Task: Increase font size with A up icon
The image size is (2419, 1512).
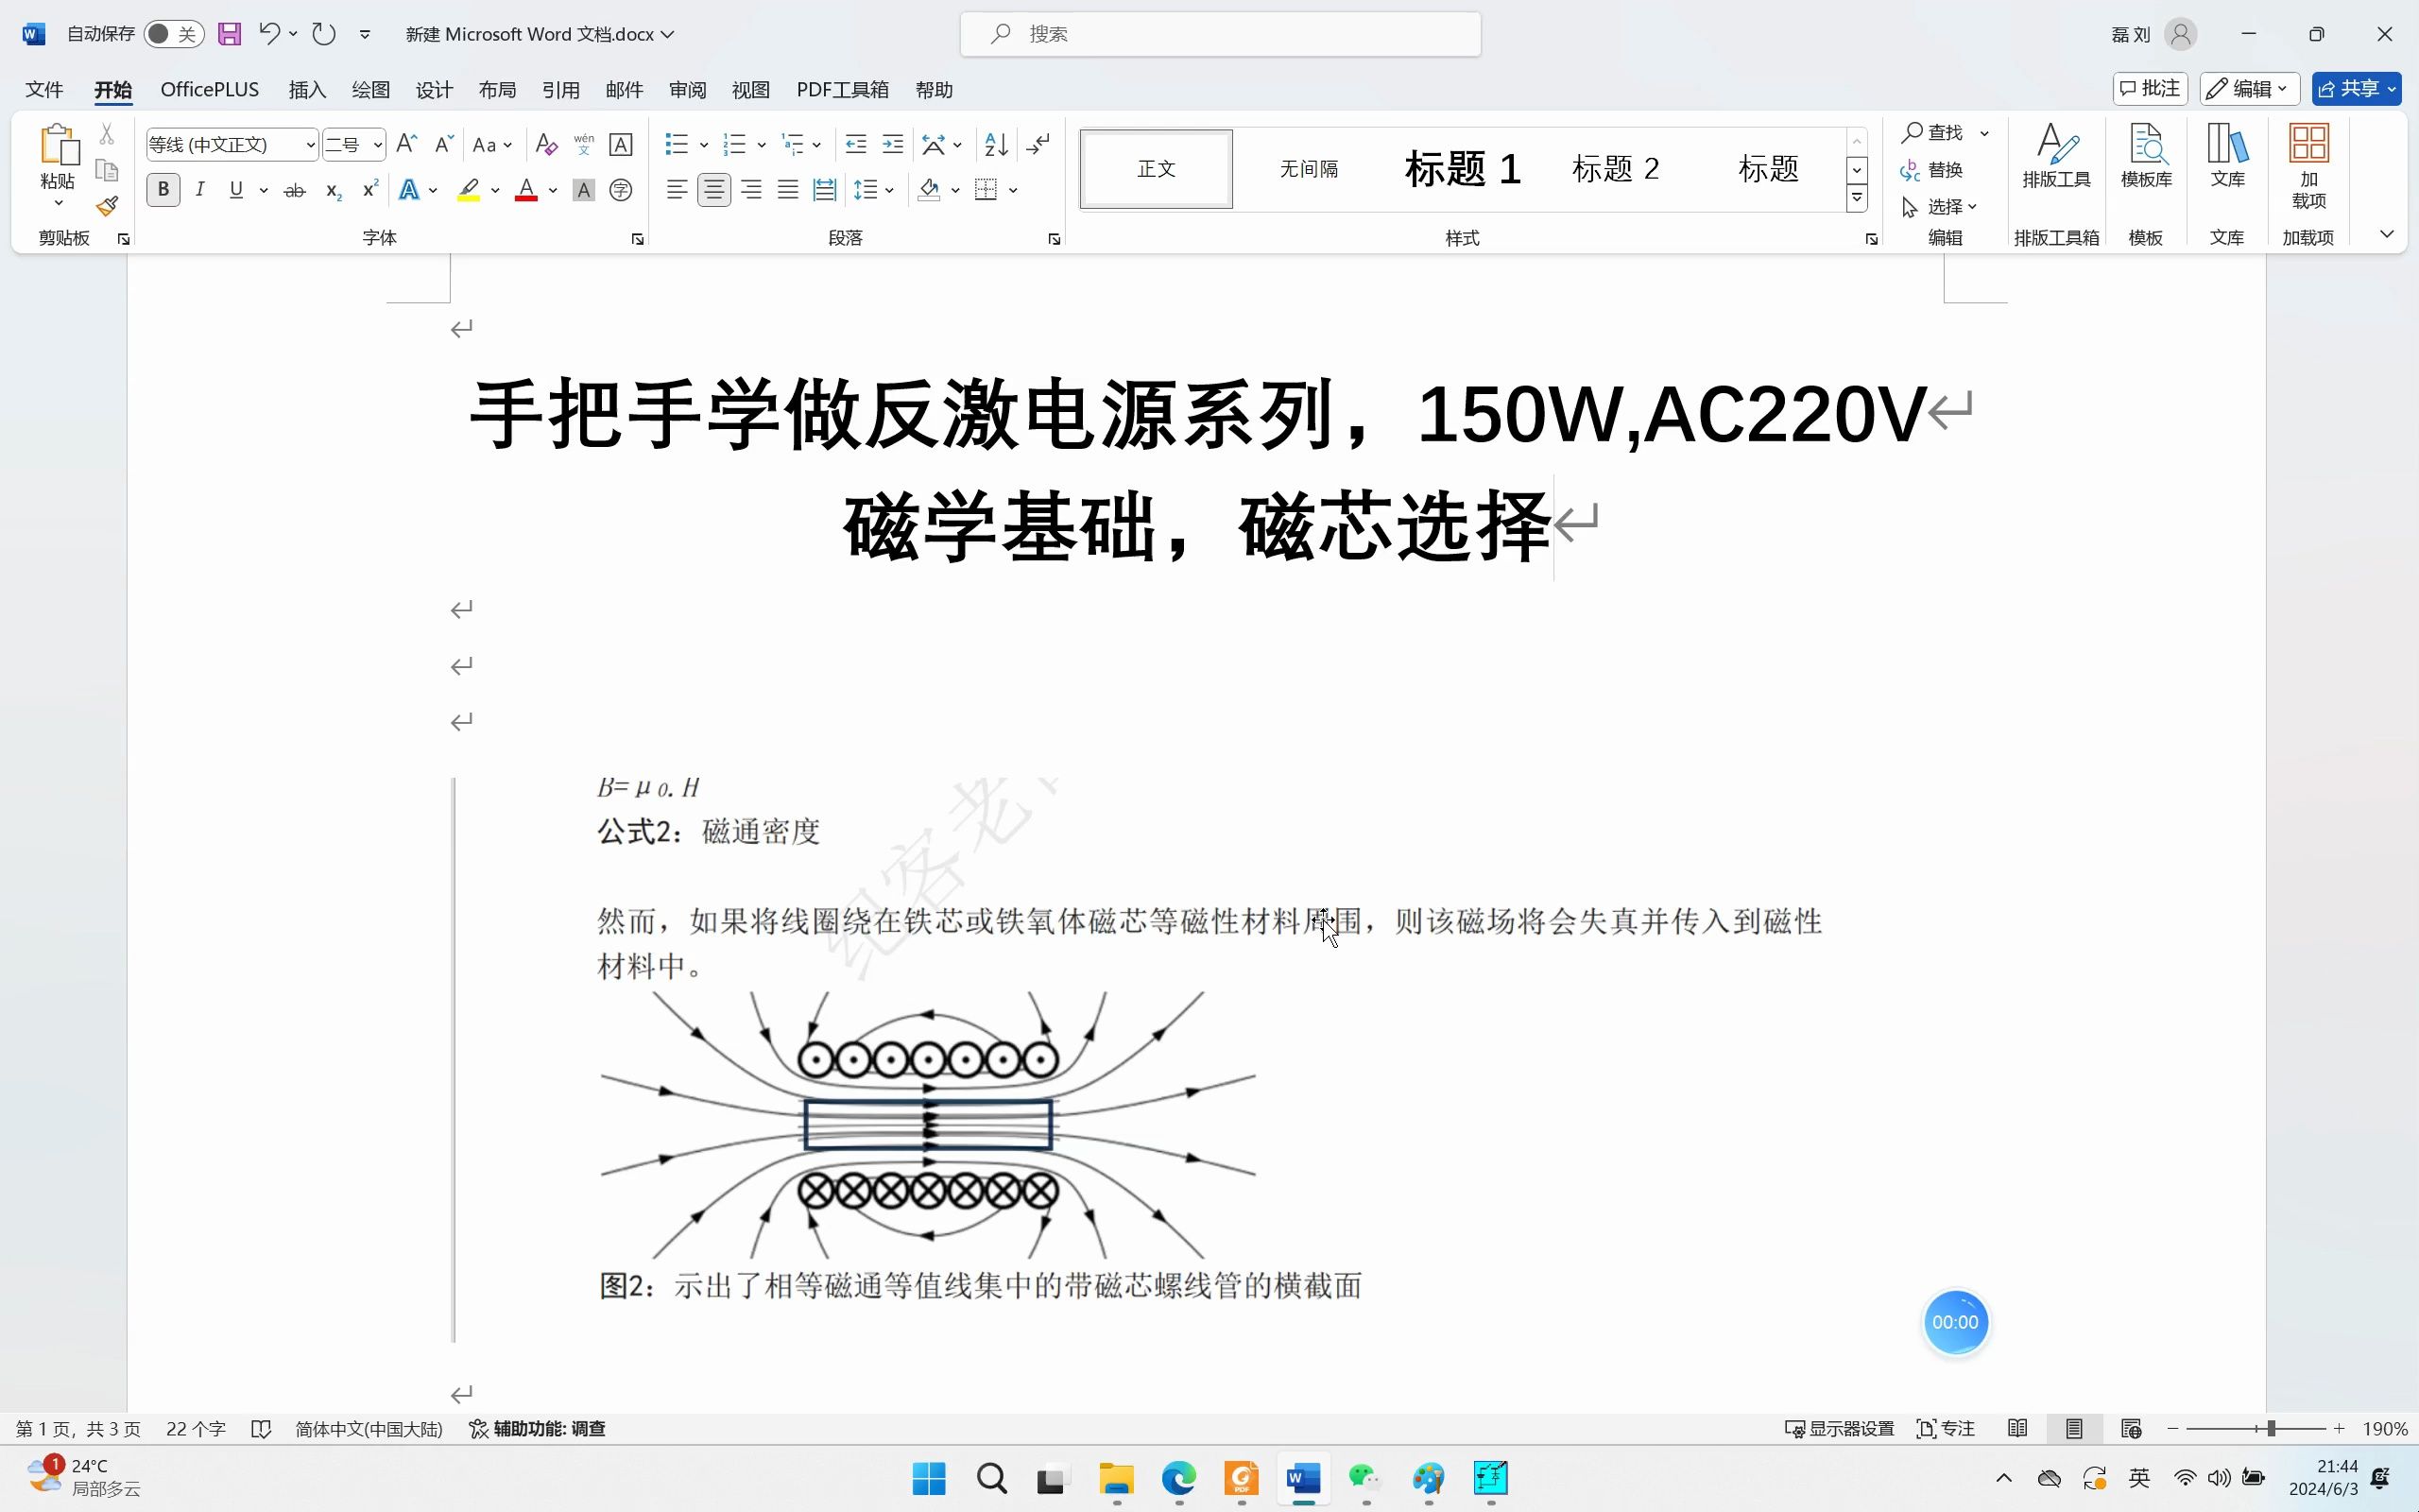Action: pos(405,144)
